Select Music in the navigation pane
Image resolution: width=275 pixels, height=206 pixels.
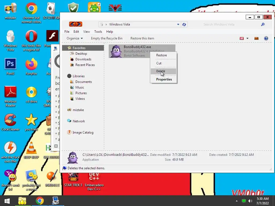(79, 87)
